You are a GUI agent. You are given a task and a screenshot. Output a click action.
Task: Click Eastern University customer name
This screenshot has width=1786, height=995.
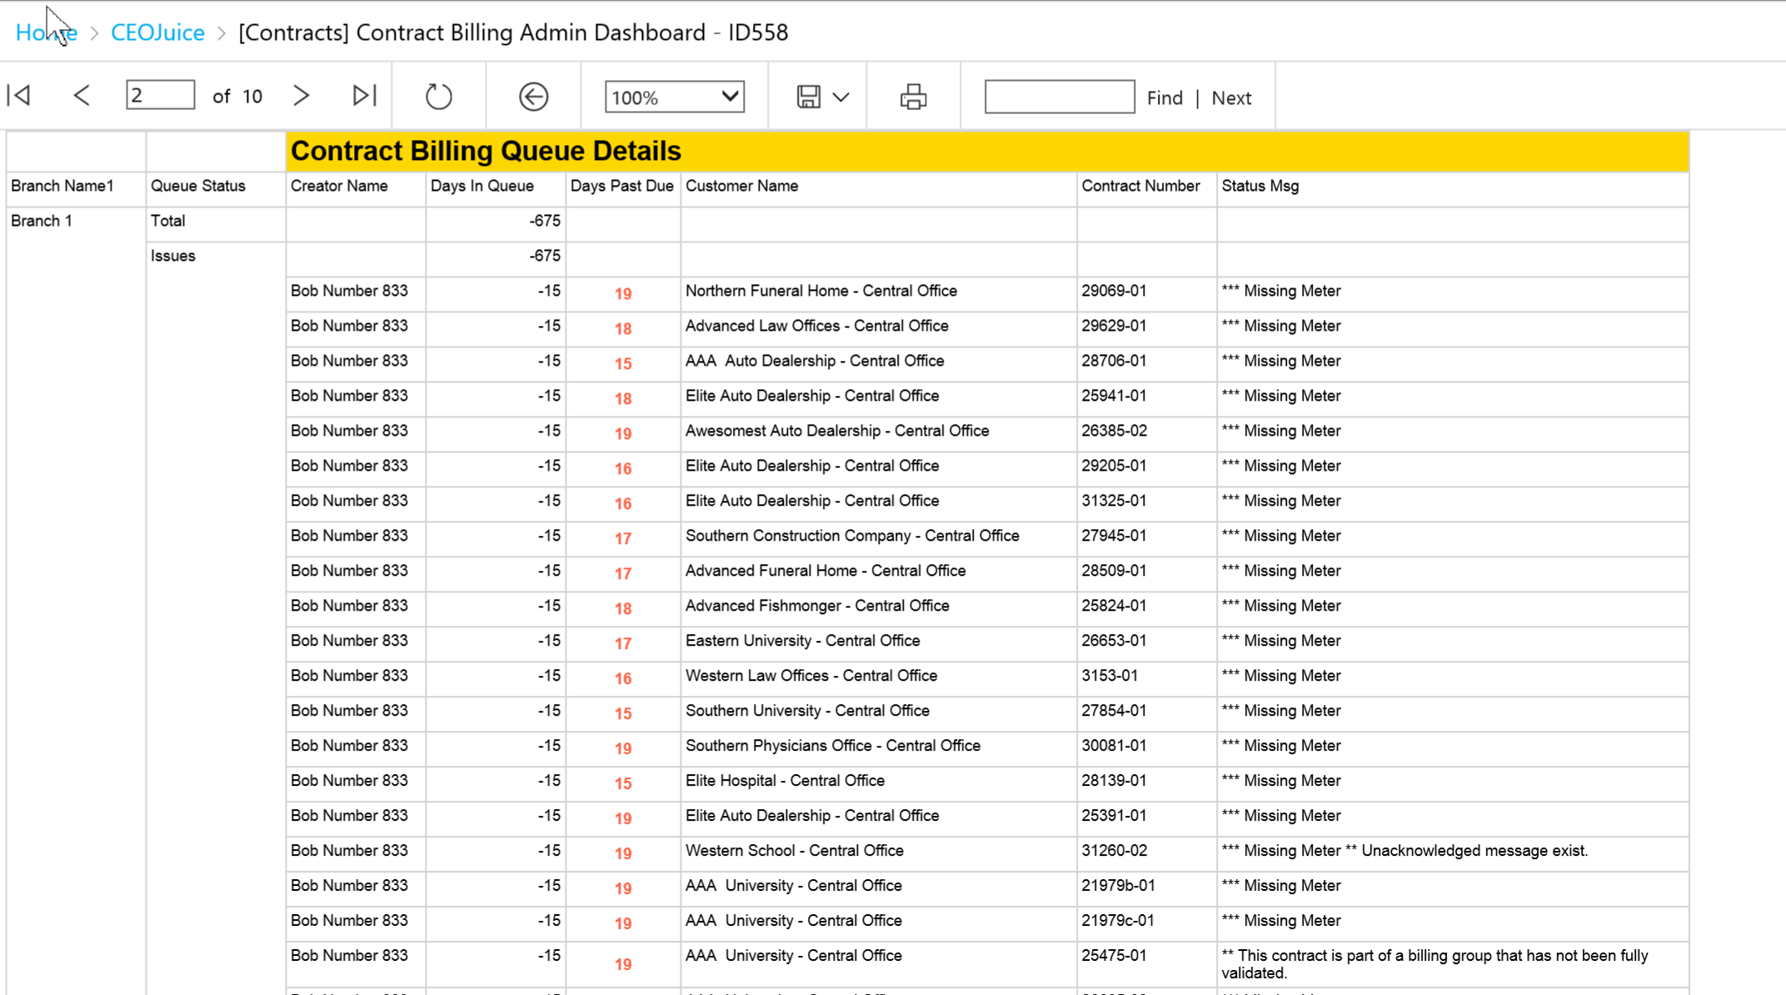pos(802,641)
